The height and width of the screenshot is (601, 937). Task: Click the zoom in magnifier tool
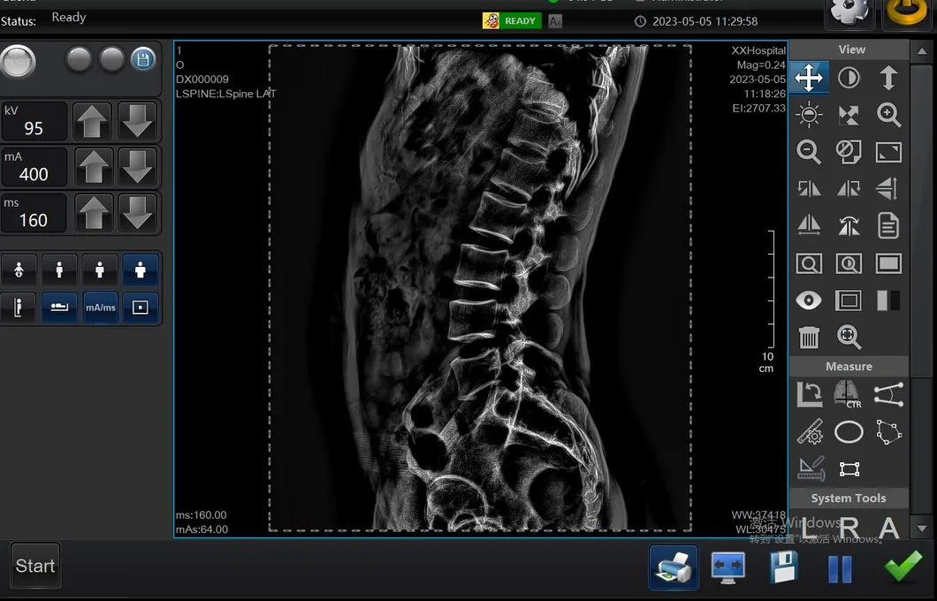888,114
